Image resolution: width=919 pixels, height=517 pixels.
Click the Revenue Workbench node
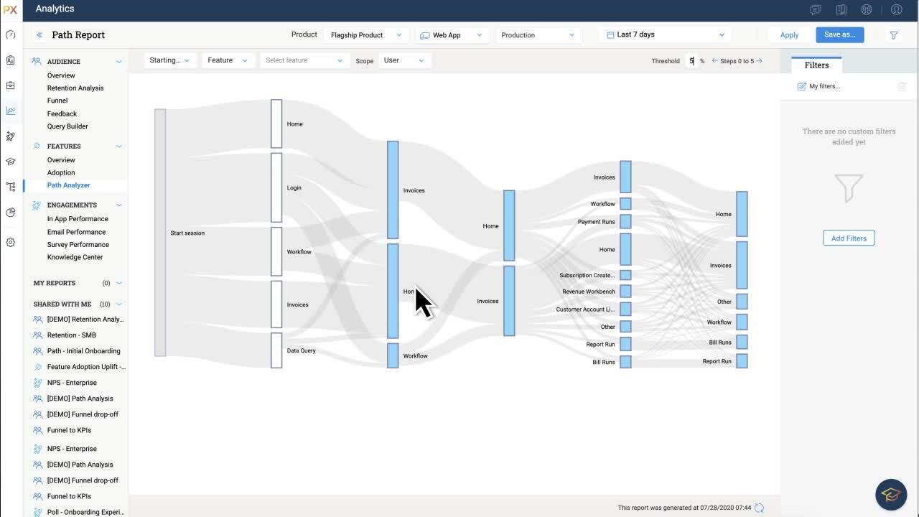(625, 292)
